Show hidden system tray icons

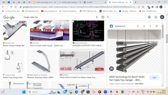click(x=129, y=92)
